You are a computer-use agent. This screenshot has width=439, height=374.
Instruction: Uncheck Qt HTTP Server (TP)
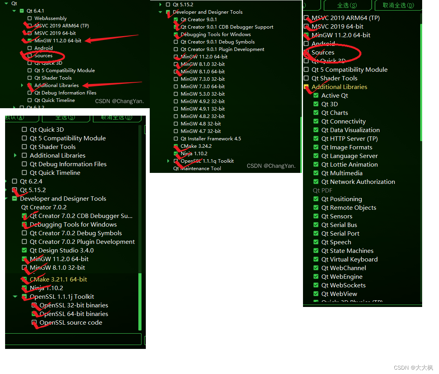point(316,138)
